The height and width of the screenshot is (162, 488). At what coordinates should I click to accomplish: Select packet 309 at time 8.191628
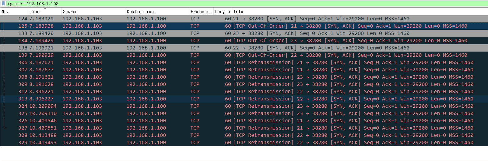coord(244,84)
